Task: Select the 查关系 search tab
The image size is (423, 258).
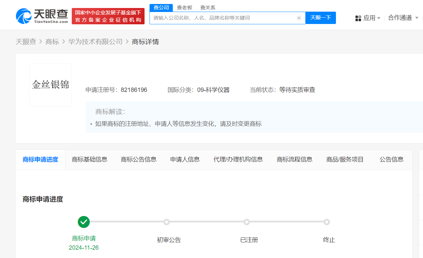Action: 208,8
